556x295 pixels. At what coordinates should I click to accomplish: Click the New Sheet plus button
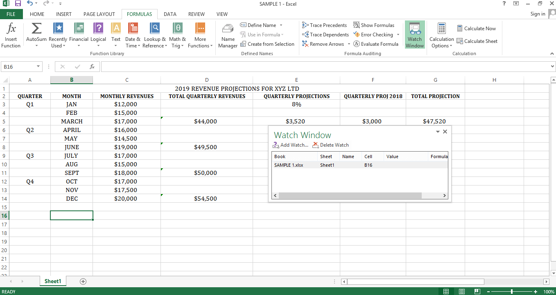pos(83,281)
